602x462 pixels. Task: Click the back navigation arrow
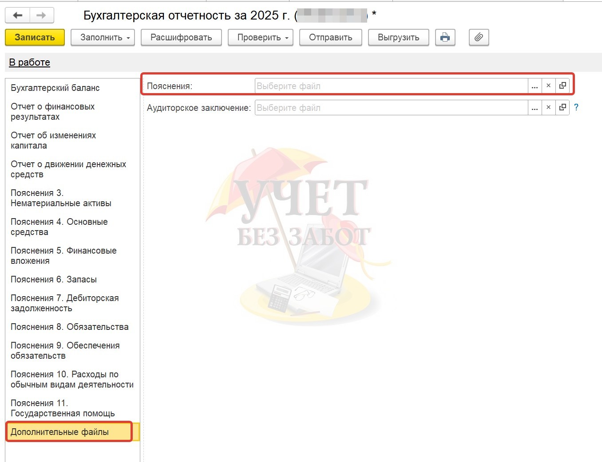(18, 16)
